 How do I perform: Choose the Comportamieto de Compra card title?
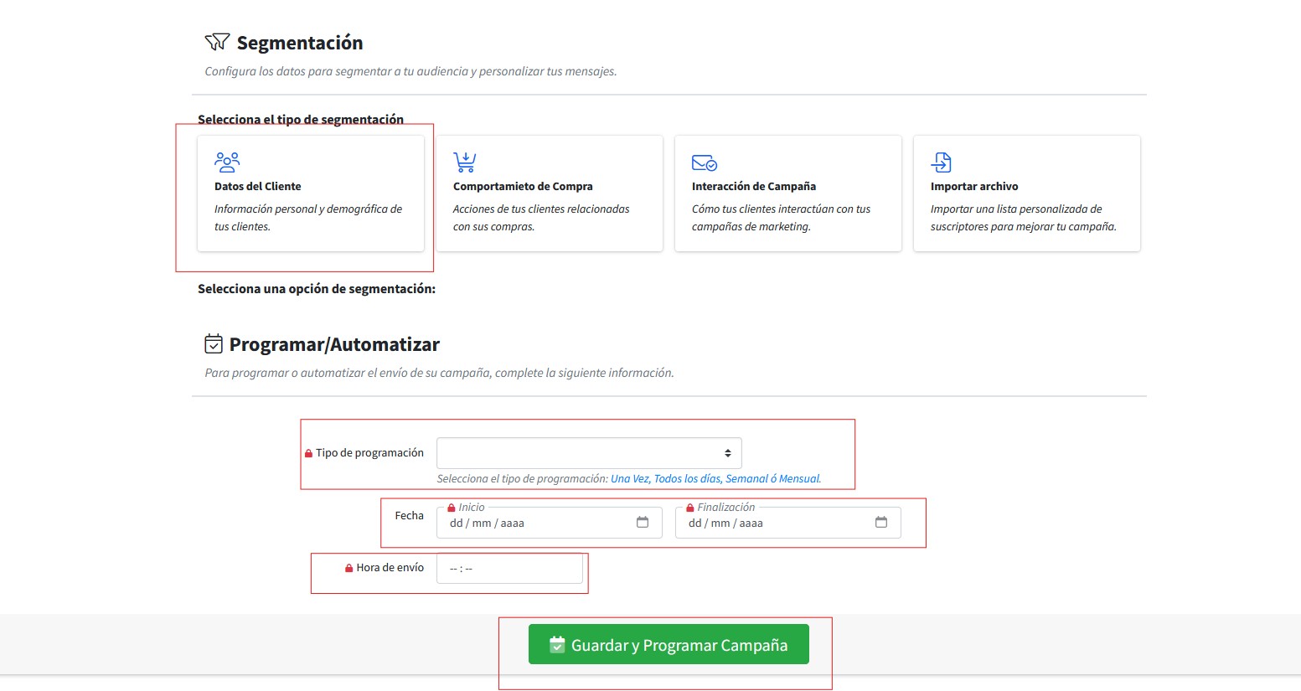click(523, 187)
